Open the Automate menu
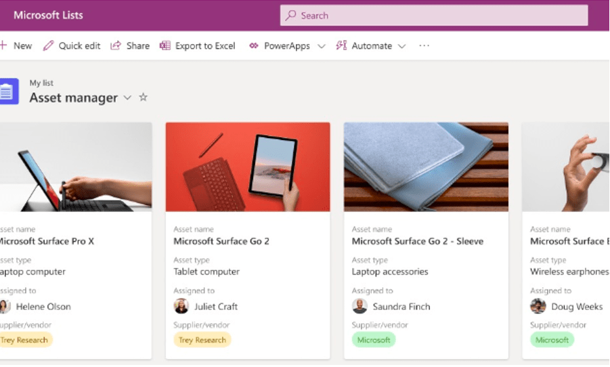 [x=372, y=46]
